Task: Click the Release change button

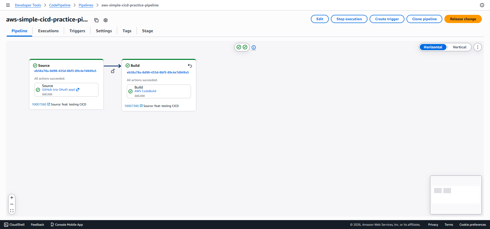Action: click(463, 19)
